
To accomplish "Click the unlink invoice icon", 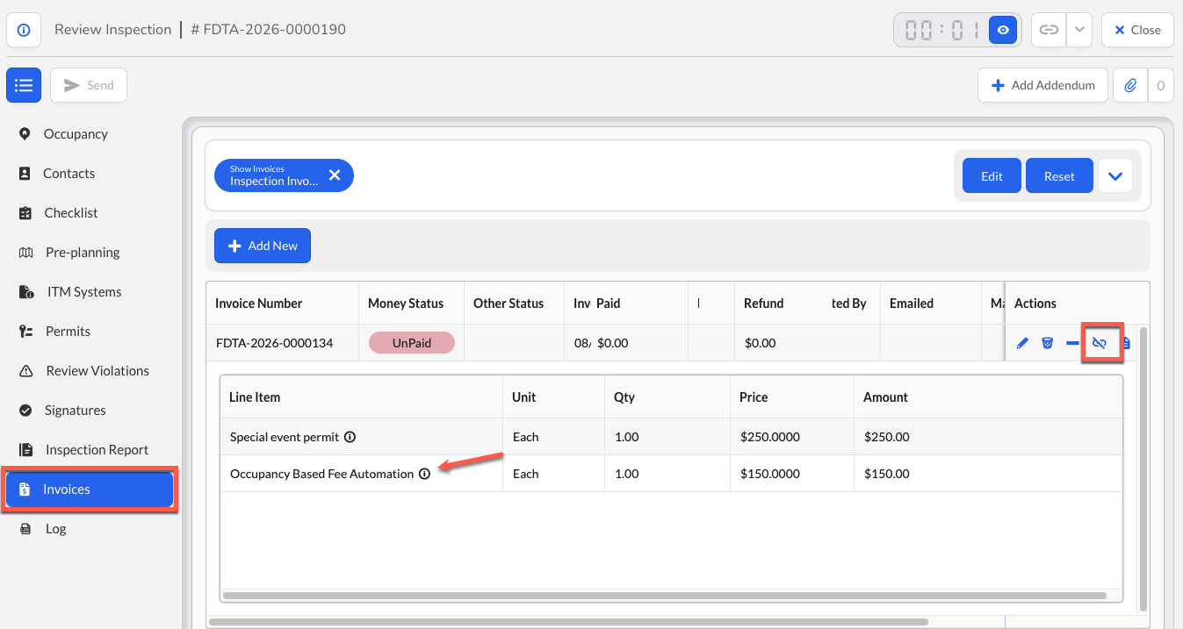I will pyautogui.click(x=1099, y=343).
